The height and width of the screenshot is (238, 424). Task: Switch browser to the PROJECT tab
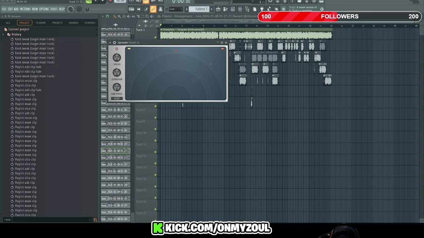(24, 23)
